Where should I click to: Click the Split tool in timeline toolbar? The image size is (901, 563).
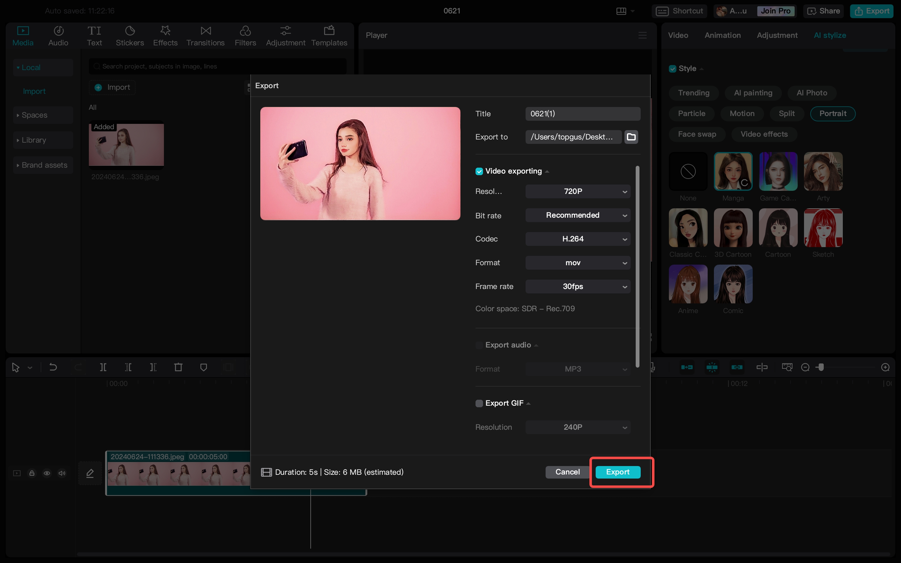[x=103, y=368]
